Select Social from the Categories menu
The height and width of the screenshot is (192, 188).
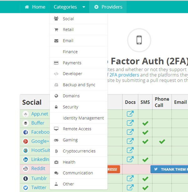(68, 19)
